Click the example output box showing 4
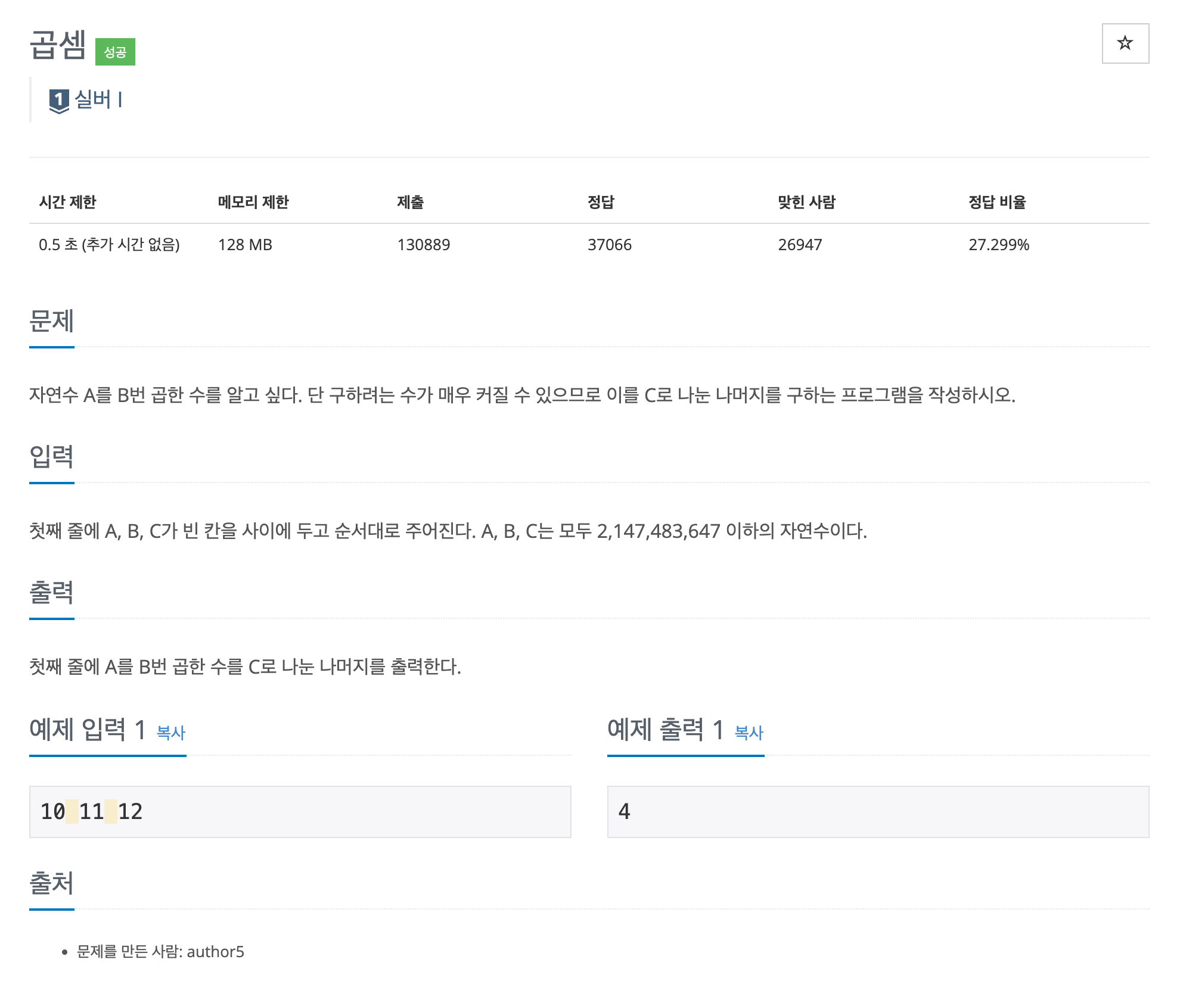This screenshot has height=984, width=1180. click(x=877, y=811)
